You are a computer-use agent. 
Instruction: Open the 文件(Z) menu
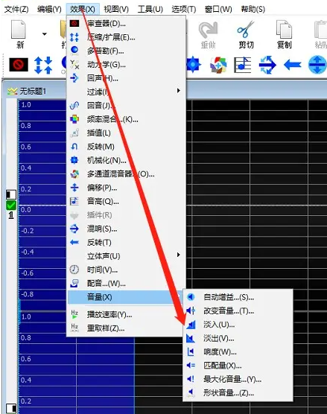click(x=16, y=9)
